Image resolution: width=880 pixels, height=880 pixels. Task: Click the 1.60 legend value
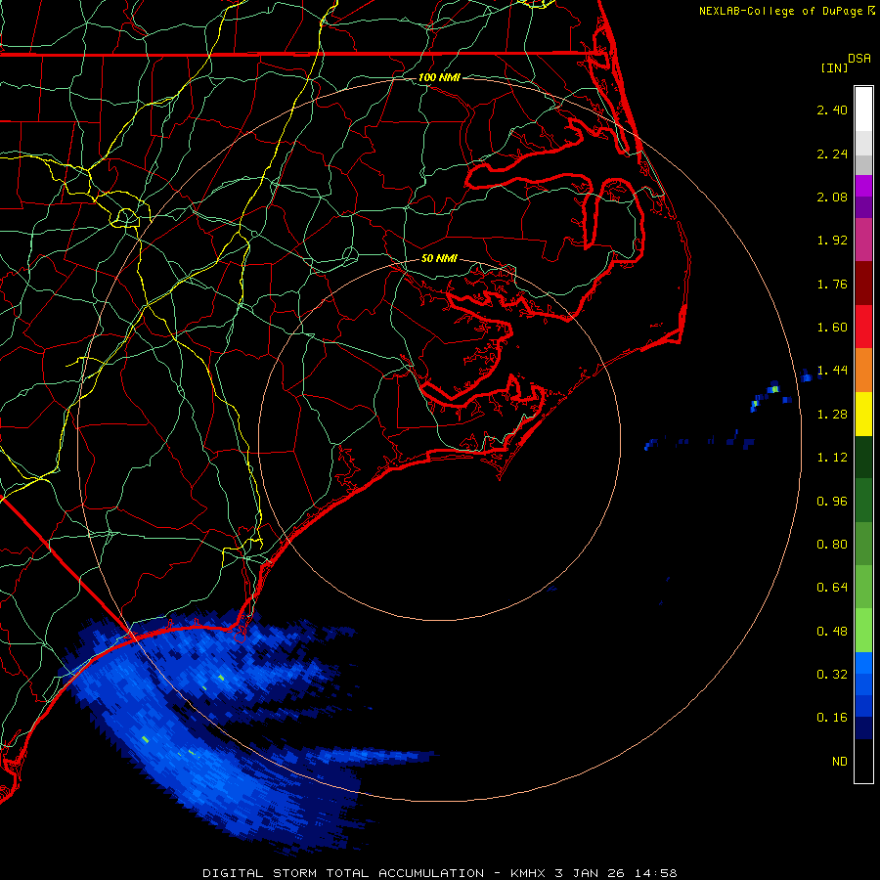832,328
